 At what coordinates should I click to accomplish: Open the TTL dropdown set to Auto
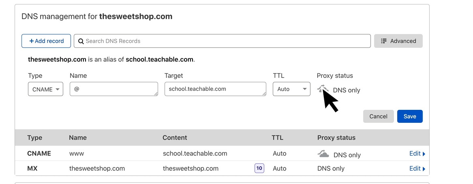pos(291,89)
